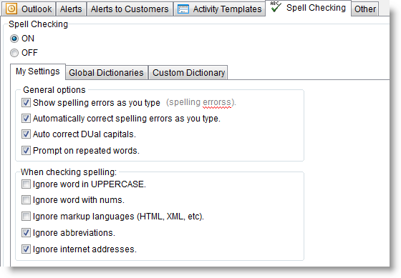Toggle Ignore internet addresses checkbox
The width and height of the screenshot is (401, 278).
coord(26,249)
